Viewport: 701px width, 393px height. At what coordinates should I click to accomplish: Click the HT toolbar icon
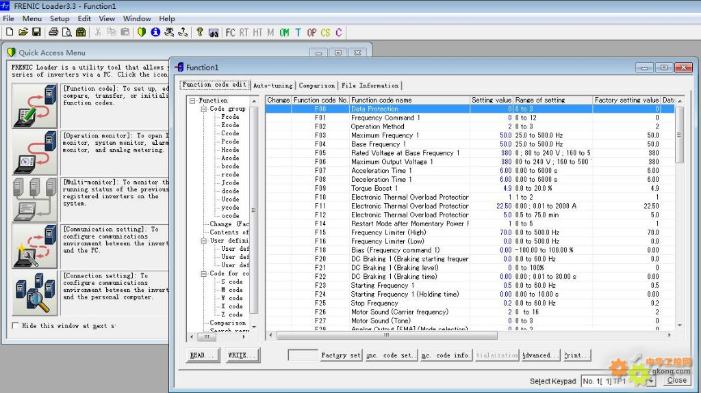tap(257, 33)
